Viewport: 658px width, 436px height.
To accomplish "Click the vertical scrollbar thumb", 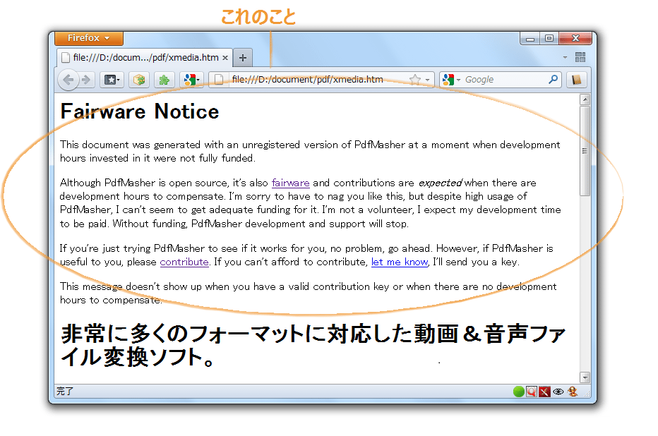I will point(585,151).
